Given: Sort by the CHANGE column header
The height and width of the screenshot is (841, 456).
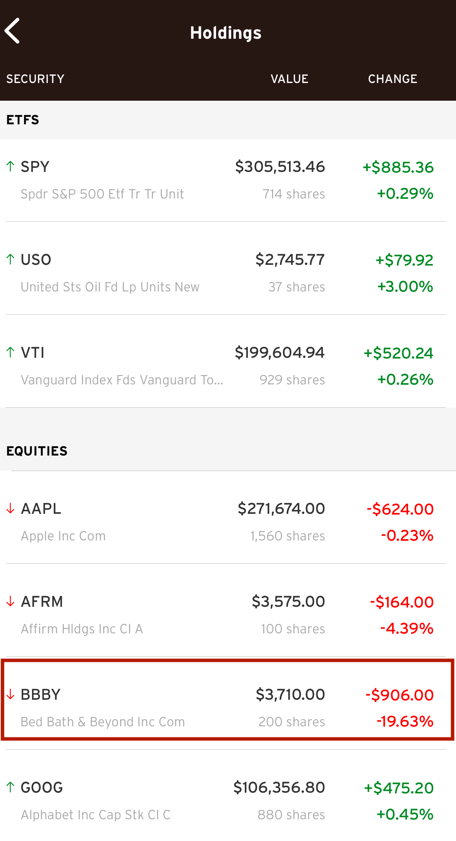Looking at the screenshot, I should coord(393,79).
